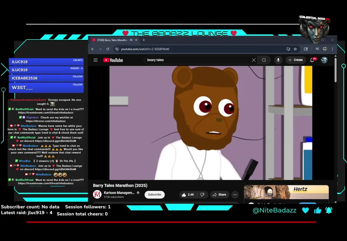Open Kartoon Management channel avatar
347x241 pixels.
97,194
